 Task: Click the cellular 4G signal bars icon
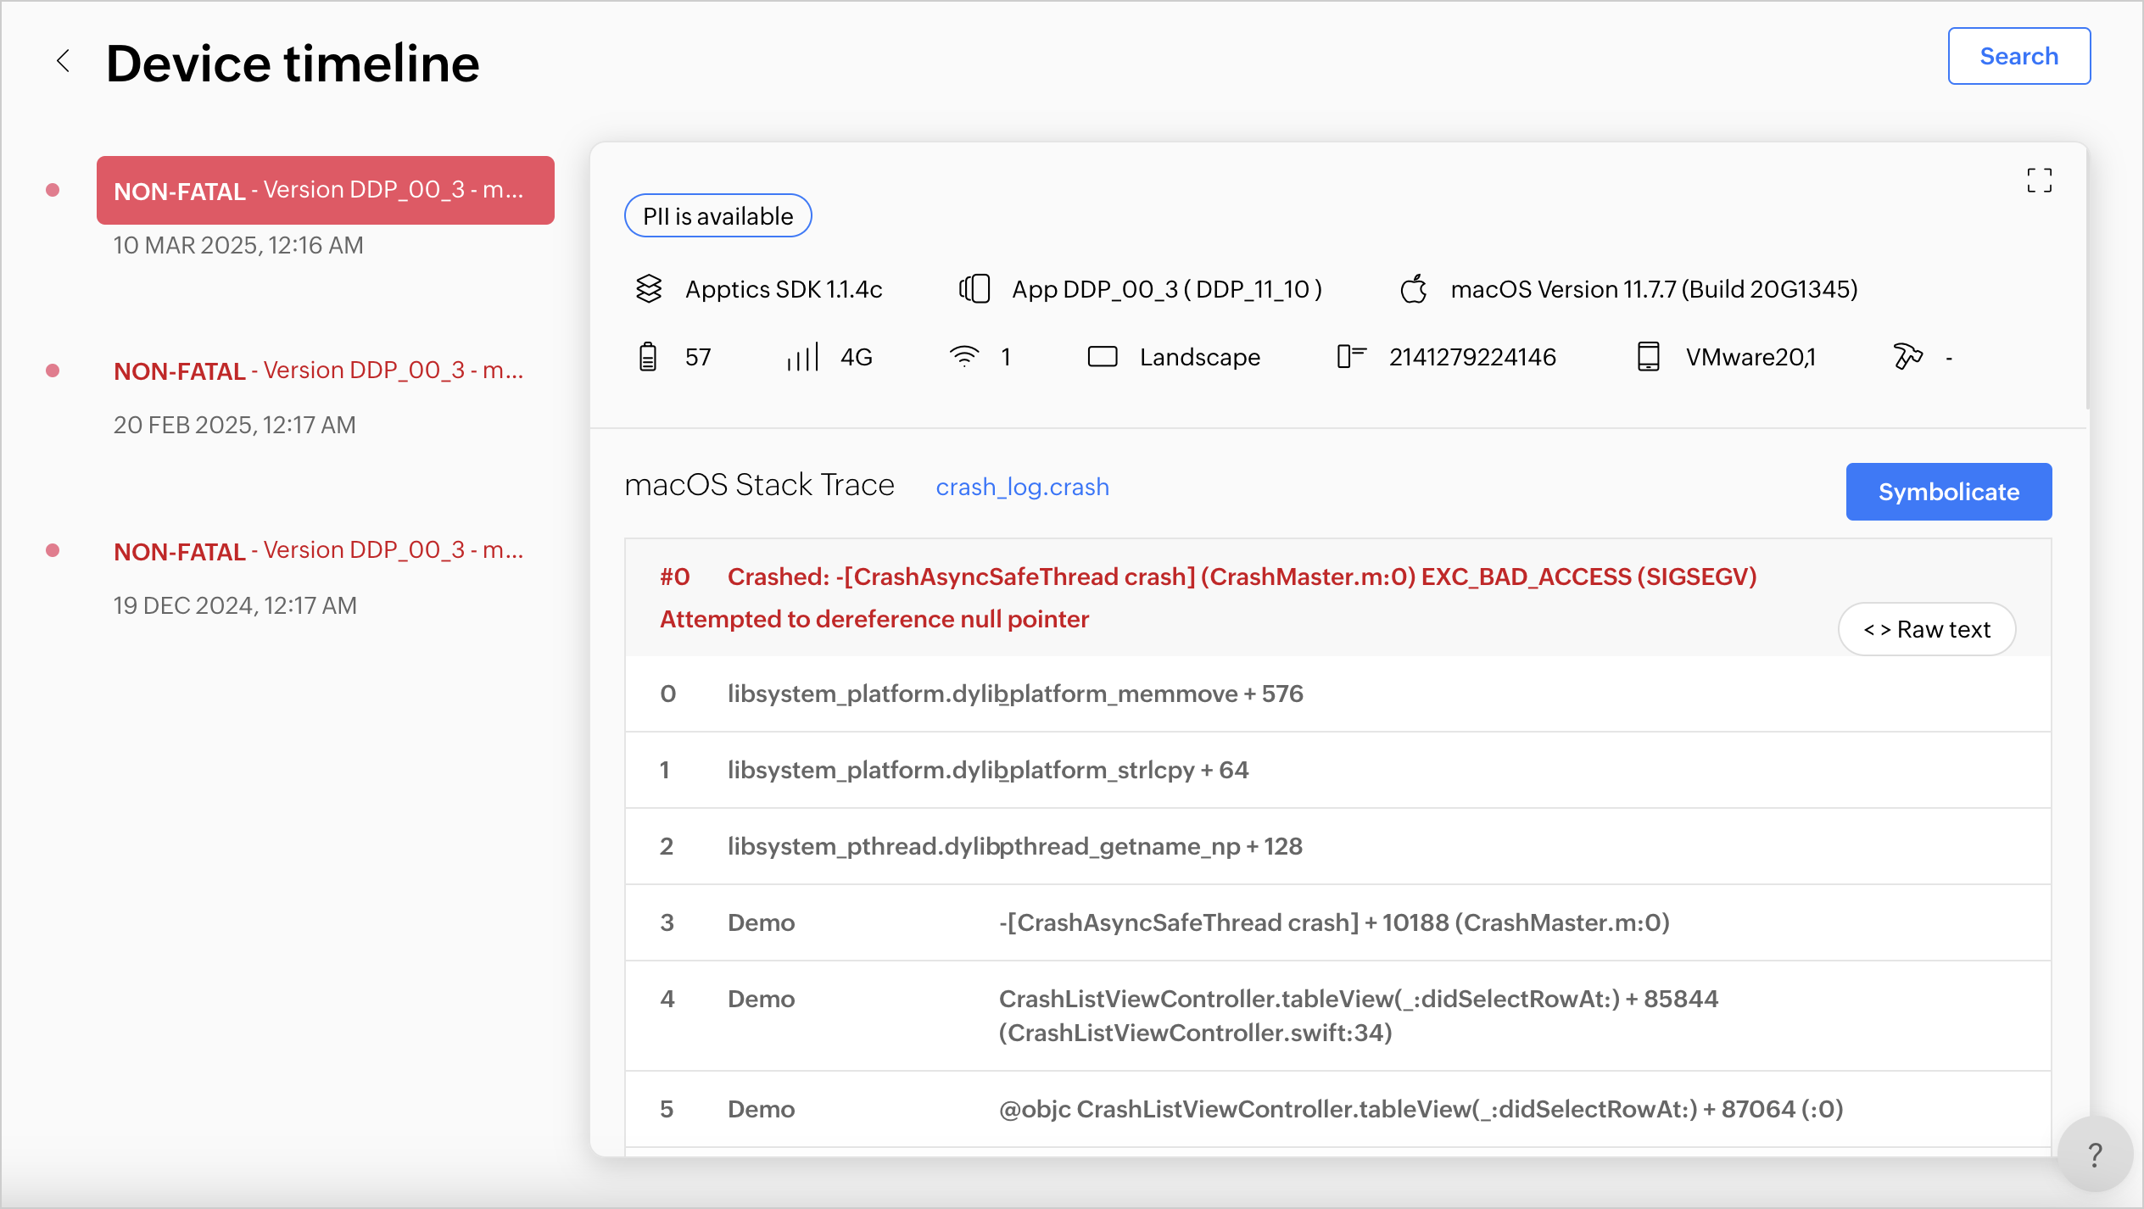click(x=802, y=357)
